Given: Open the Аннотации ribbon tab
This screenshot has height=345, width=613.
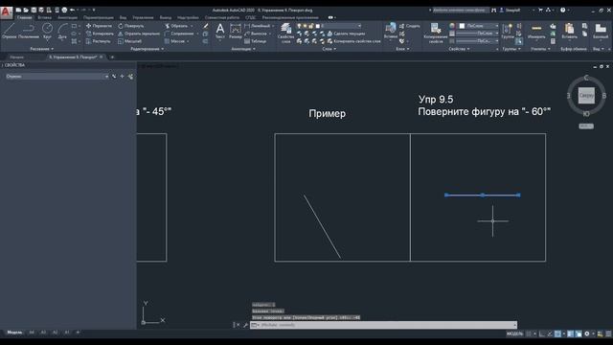Looking at the screenshot, I should pos(67,17).
